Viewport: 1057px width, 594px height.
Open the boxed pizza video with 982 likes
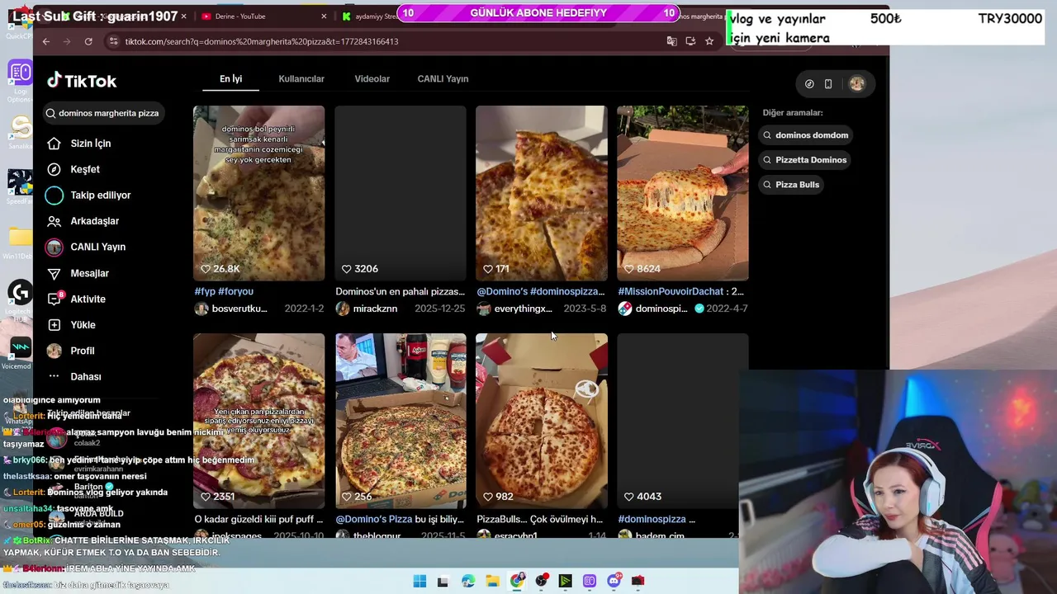coord(542,421)
